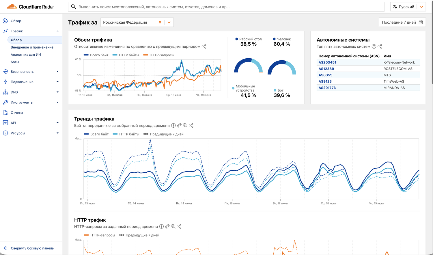Click the Cloudflare Radar logo
The image size is (433, 255).
31,7
